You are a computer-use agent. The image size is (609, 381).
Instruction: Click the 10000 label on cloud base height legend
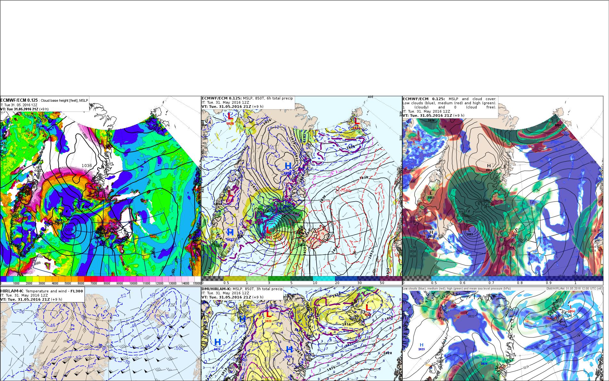133,283
